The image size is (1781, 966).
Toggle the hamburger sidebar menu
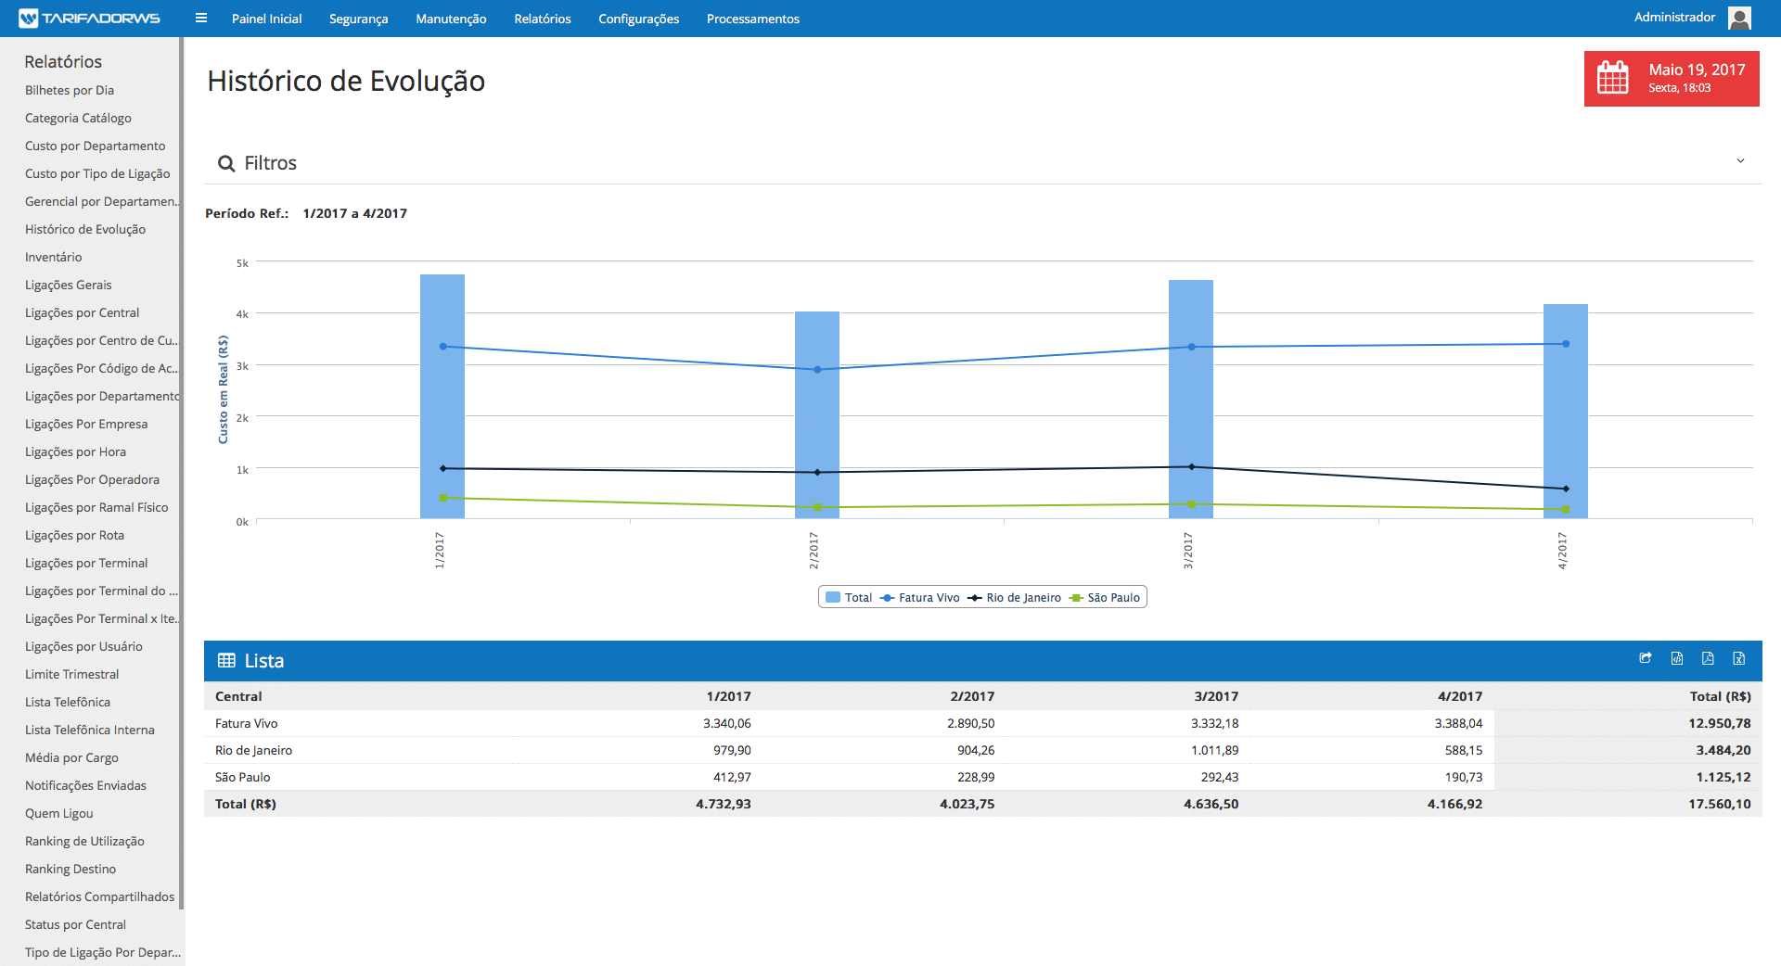(201, 19)
